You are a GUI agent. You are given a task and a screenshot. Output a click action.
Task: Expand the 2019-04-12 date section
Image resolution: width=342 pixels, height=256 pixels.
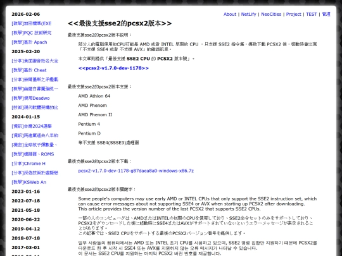click(26, 229)
